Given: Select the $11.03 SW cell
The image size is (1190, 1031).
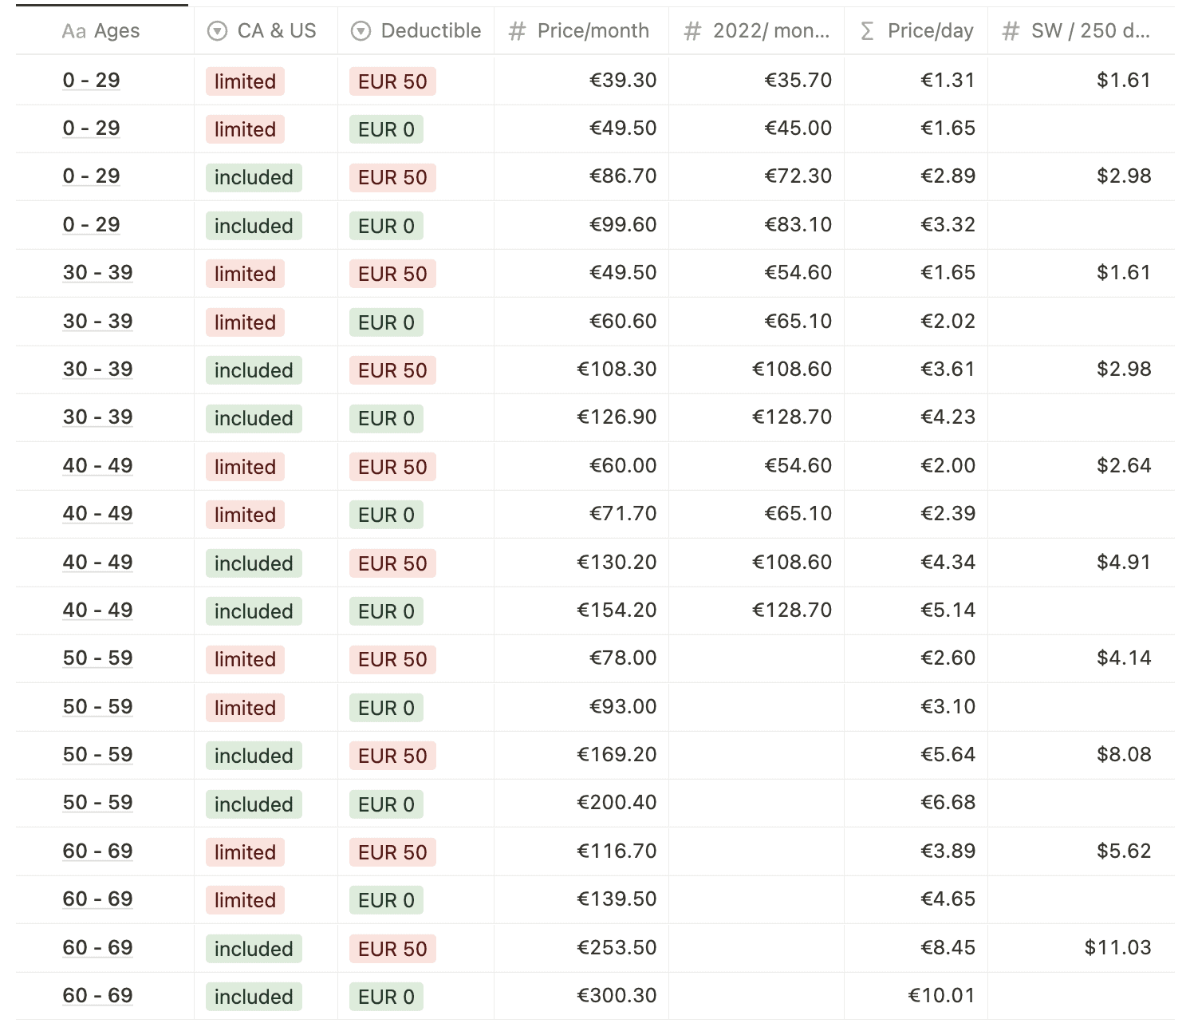Looking at the screenshot, I should click(1117, 947).
